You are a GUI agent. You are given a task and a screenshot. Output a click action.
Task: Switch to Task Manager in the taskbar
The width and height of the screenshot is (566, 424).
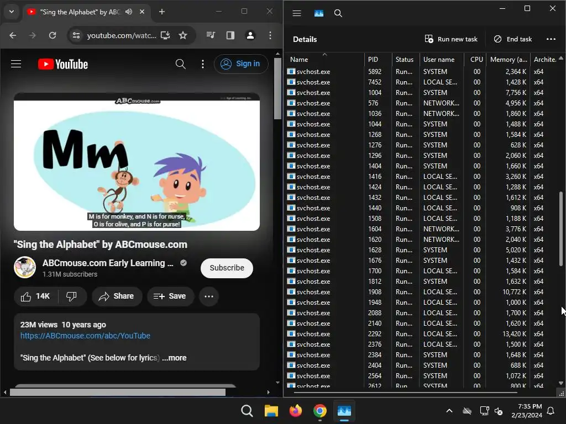pos(344,411)
